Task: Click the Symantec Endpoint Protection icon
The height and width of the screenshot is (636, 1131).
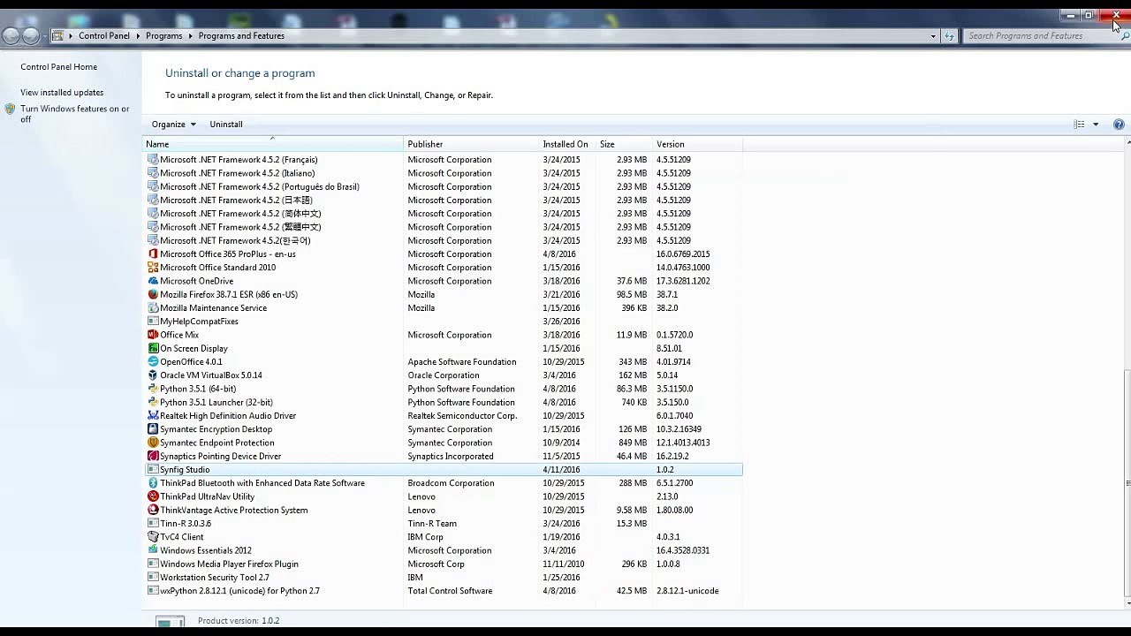Action: click(x=153, y=443)
